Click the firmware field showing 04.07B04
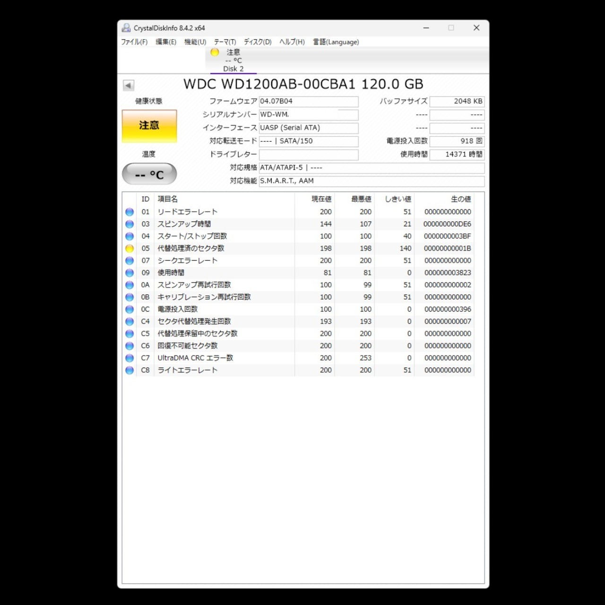This screenshot has width=605, height=605. point(309,102)
